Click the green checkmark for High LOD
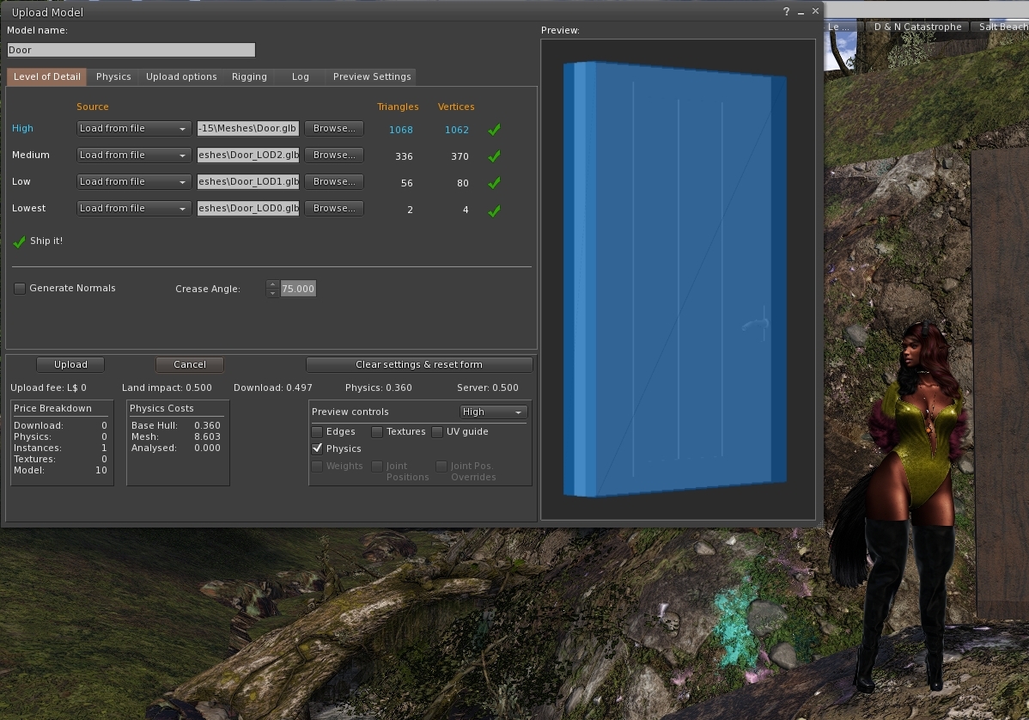Screen dimensions: 1029x720 point(494,130)
